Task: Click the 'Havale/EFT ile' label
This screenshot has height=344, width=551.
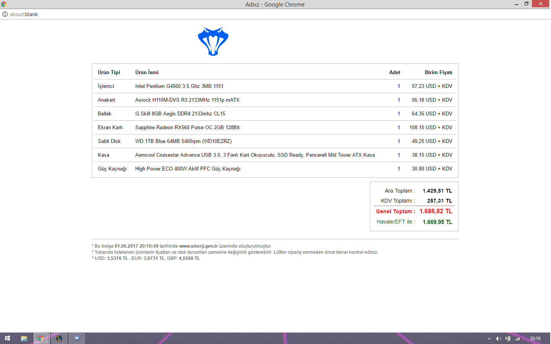Action: pyautogui.click(x=396, y=222)
